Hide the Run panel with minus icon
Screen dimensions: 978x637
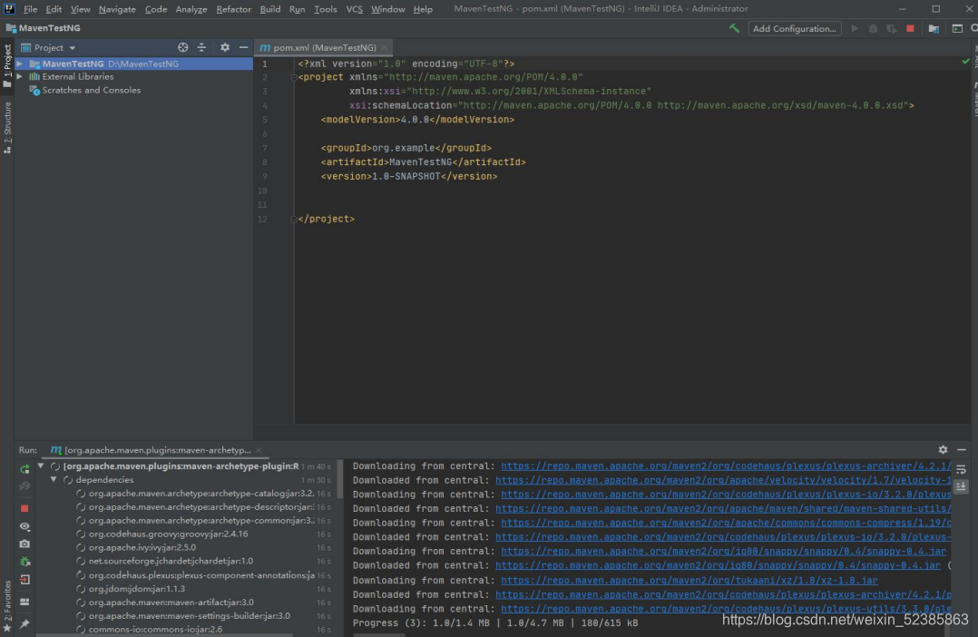[962, 450]
